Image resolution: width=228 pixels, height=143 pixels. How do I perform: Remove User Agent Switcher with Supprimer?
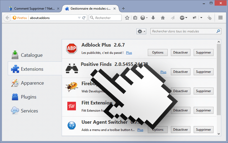(203, 130)
